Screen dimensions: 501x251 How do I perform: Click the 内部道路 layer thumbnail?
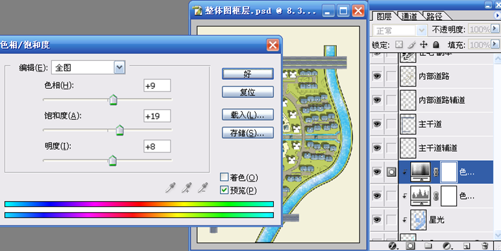point(408,76)
